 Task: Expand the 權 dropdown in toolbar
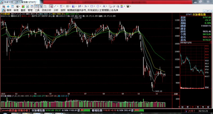(18, 6)
